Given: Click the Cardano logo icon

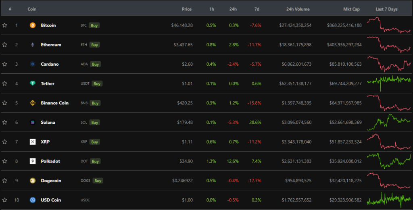Looking at the screenshot, I should click(x=33, y=64).
